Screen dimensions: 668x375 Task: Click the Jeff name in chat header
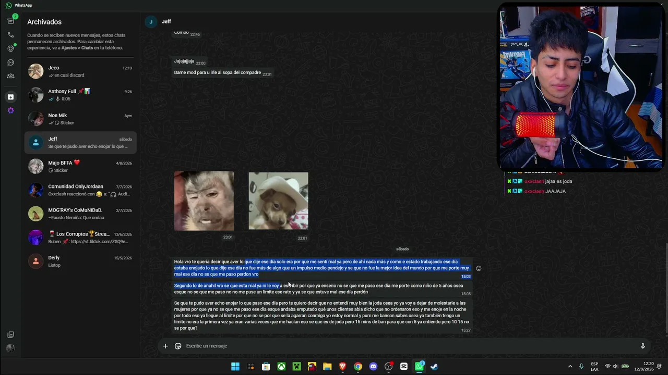coord(166,21)
